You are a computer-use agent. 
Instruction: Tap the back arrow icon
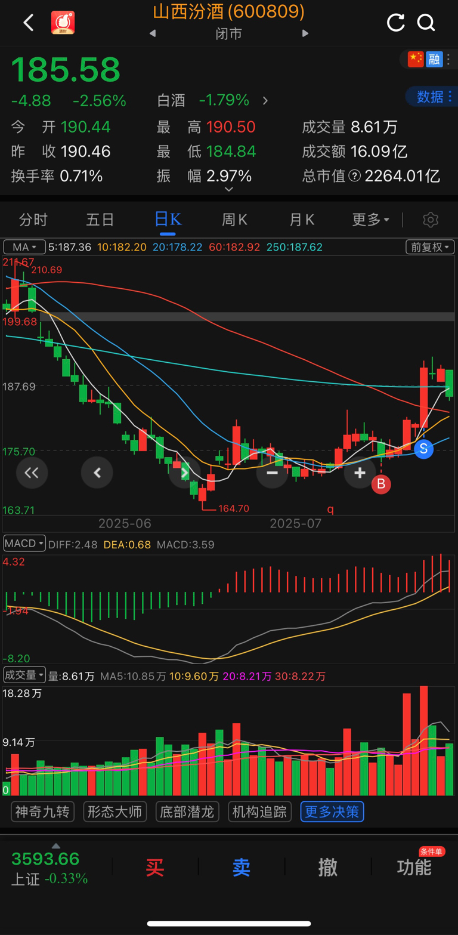[x=28, y=23]
